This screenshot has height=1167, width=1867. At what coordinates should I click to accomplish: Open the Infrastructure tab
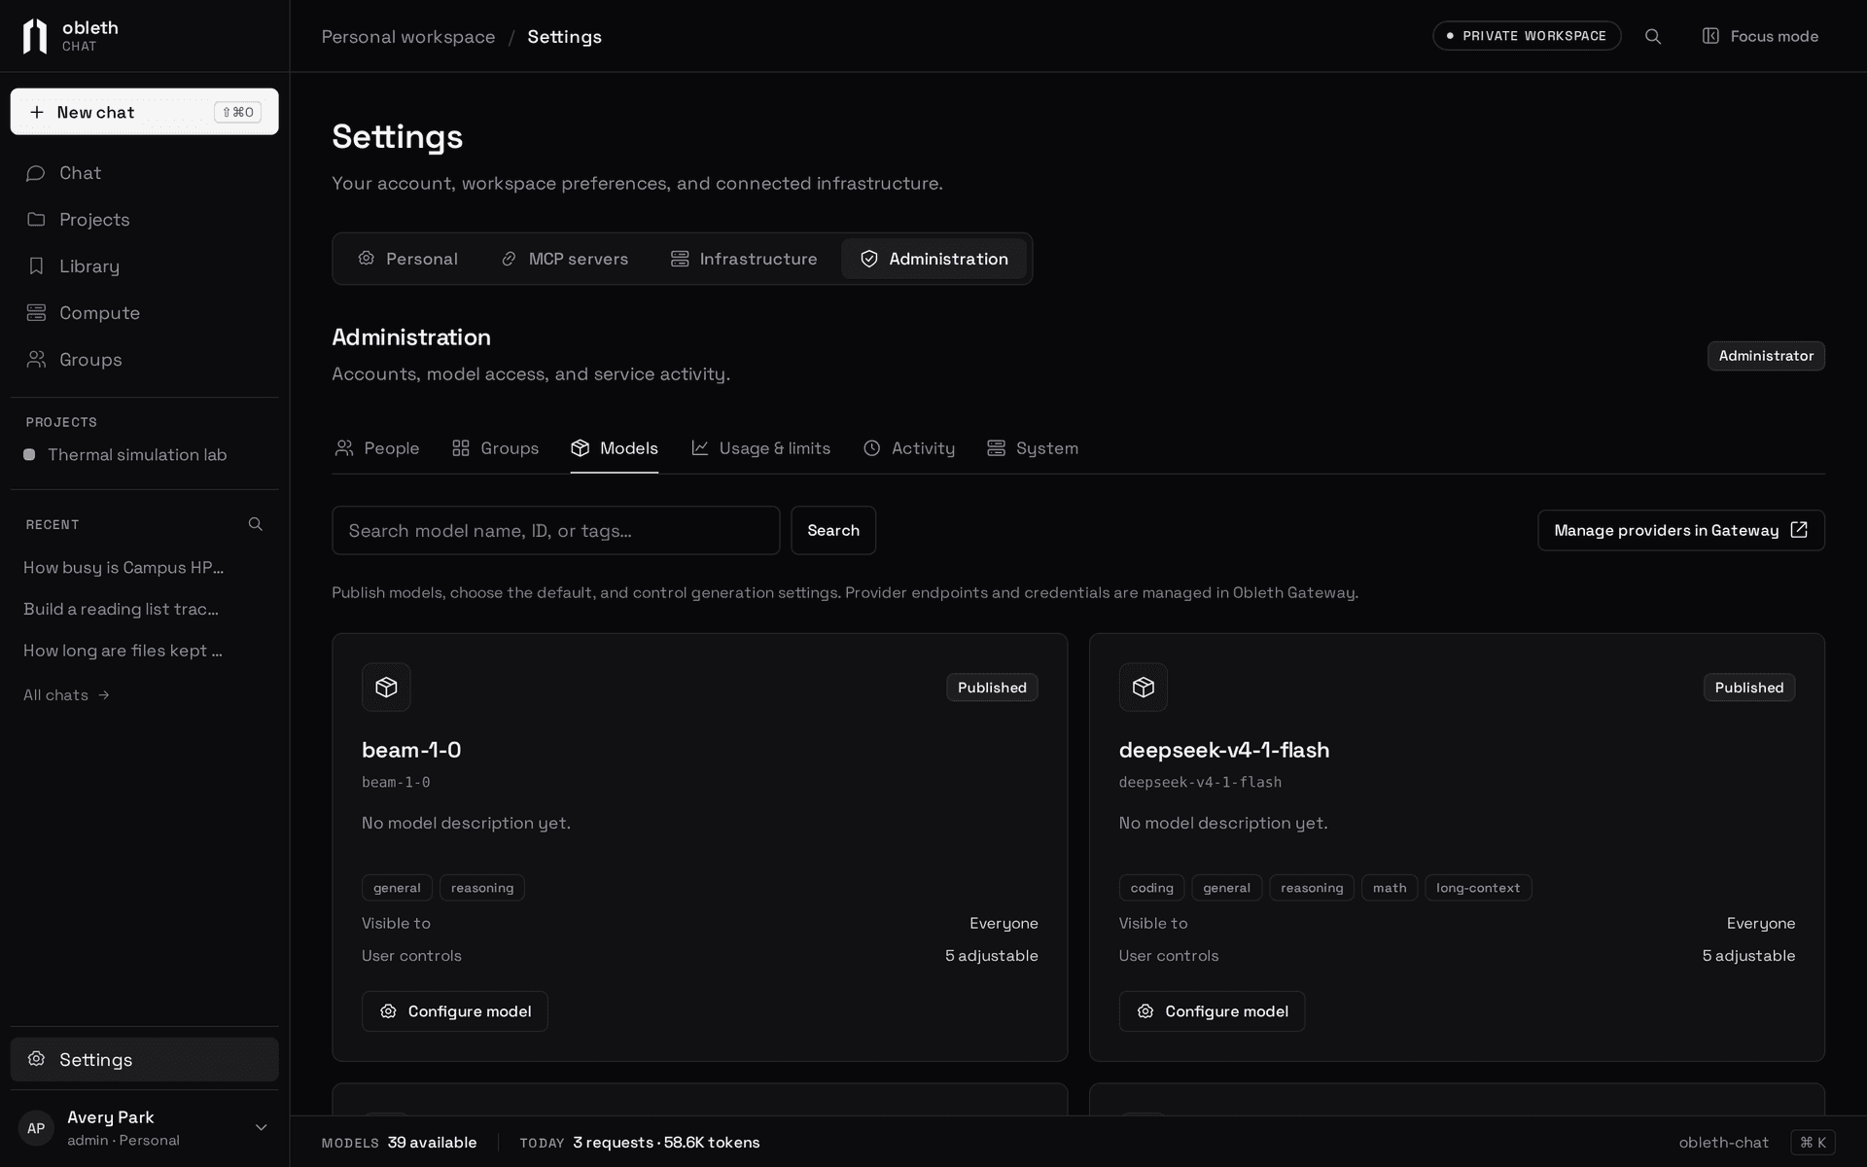click(744, 259)
